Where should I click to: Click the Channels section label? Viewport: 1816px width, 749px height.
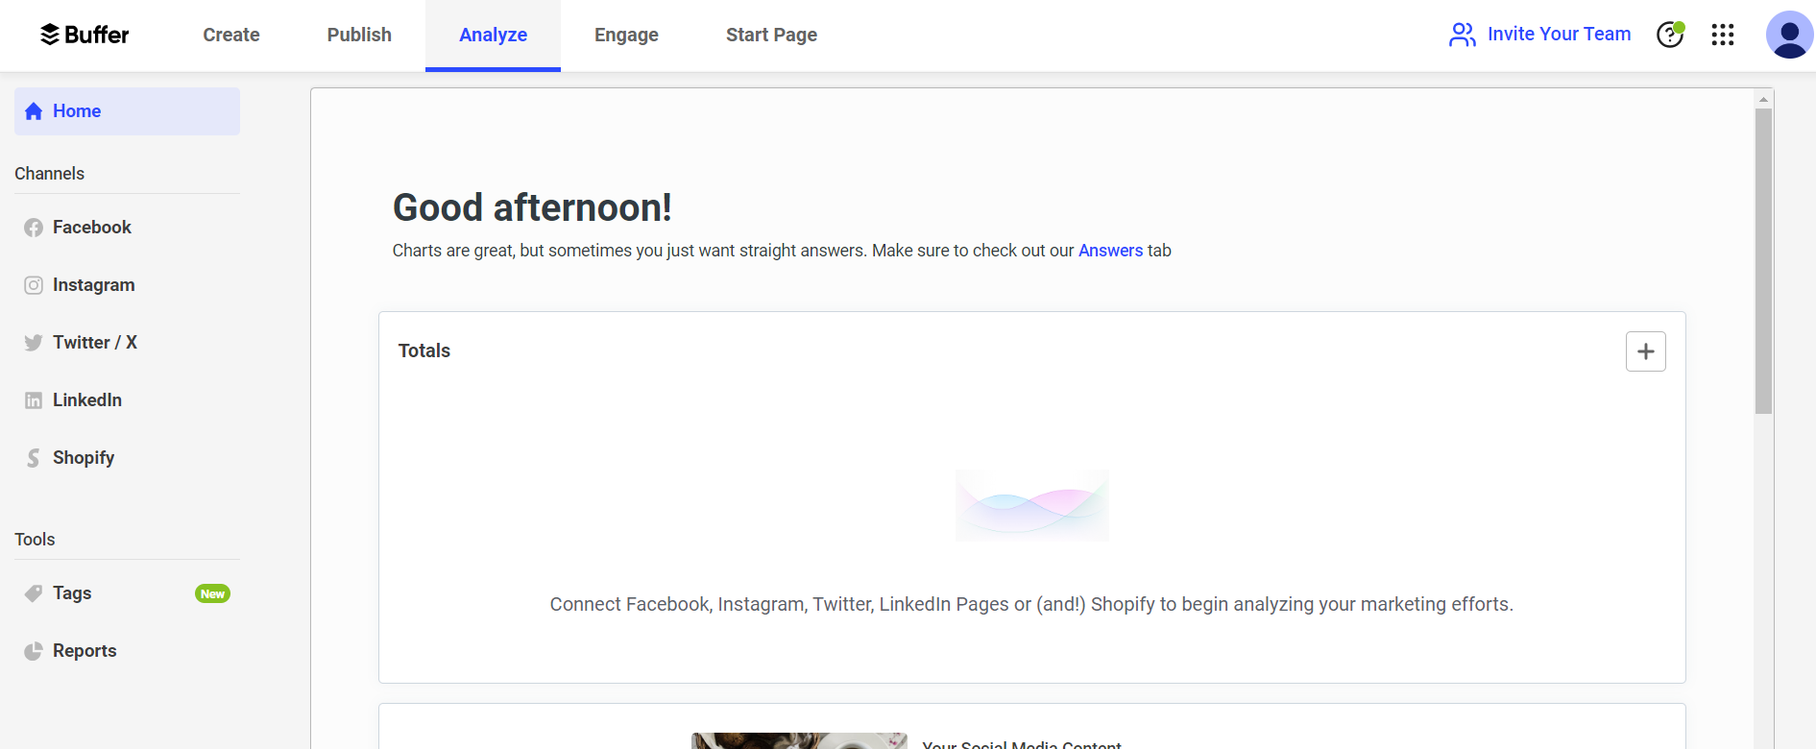pyautogui.click(x=50, y=174)
